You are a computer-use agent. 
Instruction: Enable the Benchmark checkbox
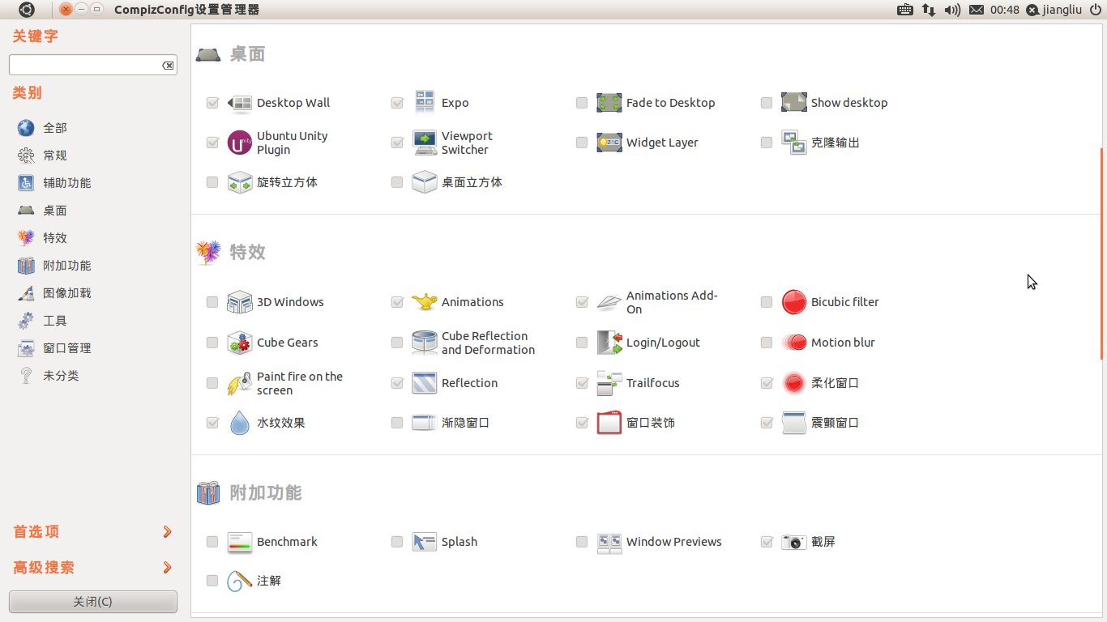click(212, 542)
